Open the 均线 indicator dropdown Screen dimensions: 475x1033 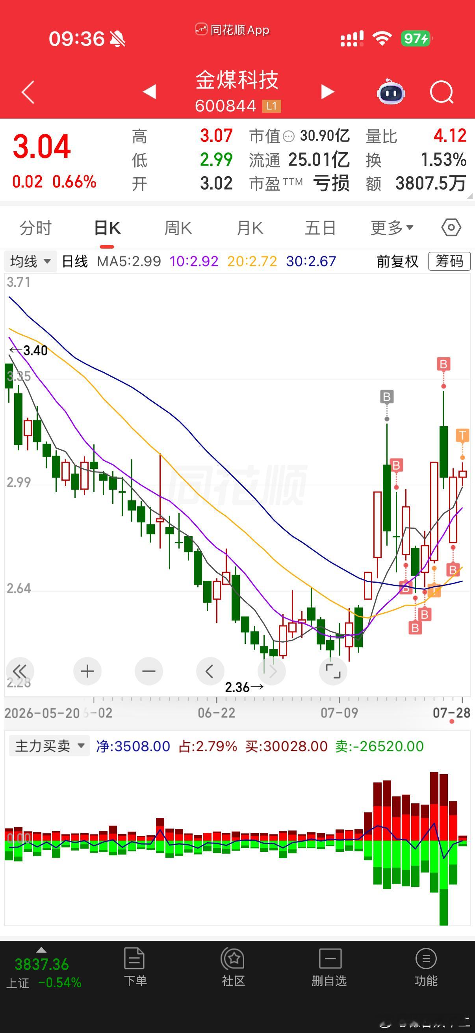click(30, 262)
